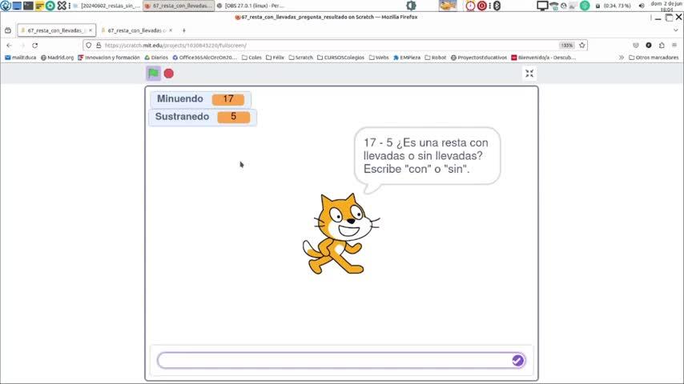Image resolution: width=684 pixels, height=384 pixels.
Task: Click the tracking protection shield icon in the address bar
Action: [x=89, y=46]
